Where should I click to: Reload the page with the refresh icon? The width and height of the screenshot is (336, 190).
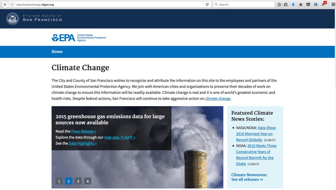[207, 4]
